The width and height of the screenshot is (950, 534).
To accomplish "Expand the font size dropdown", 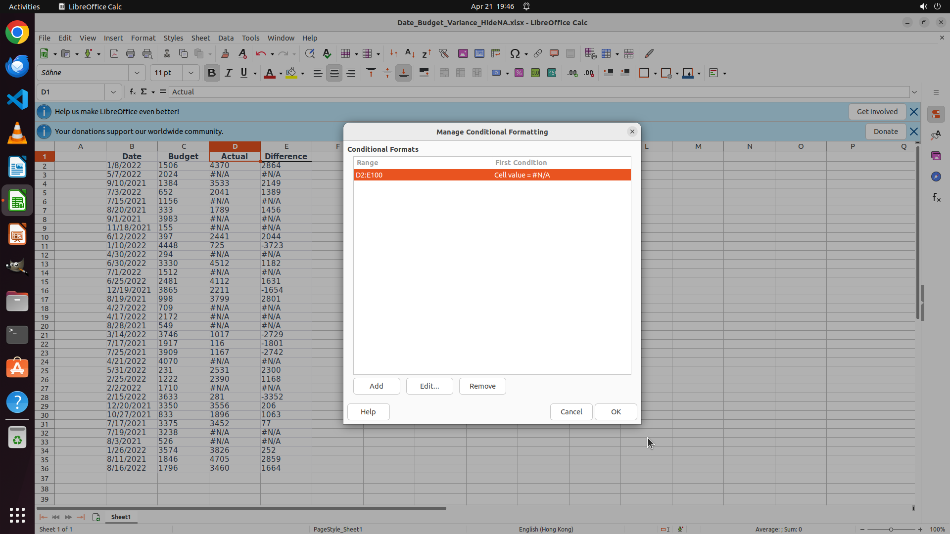I will pyautogui.click(x=191, y=73).
